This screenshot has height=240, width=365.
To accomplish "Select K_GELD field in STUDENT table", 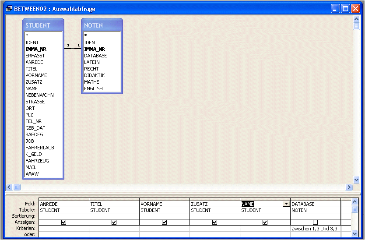I will tap(34, 154).
